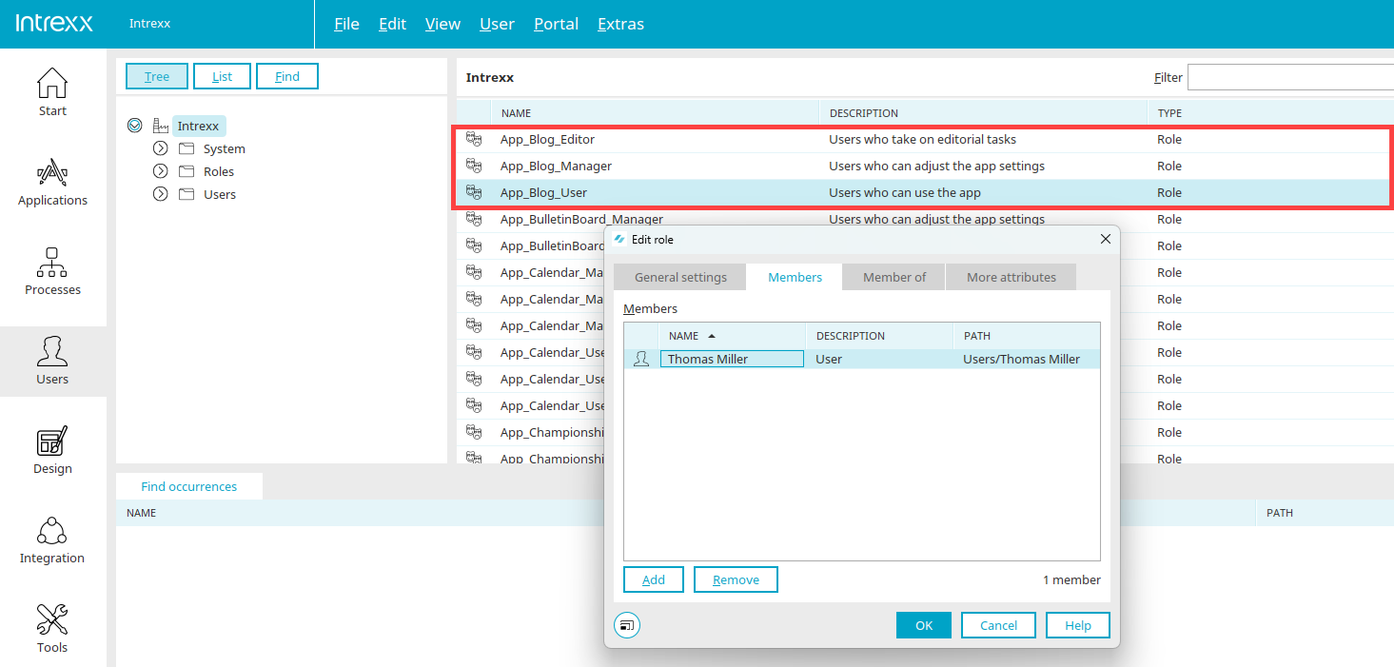Click Users/Thomas Miller path cell
The height and width of the screenshot is (667, 1394).
[x=1021, y=359]
